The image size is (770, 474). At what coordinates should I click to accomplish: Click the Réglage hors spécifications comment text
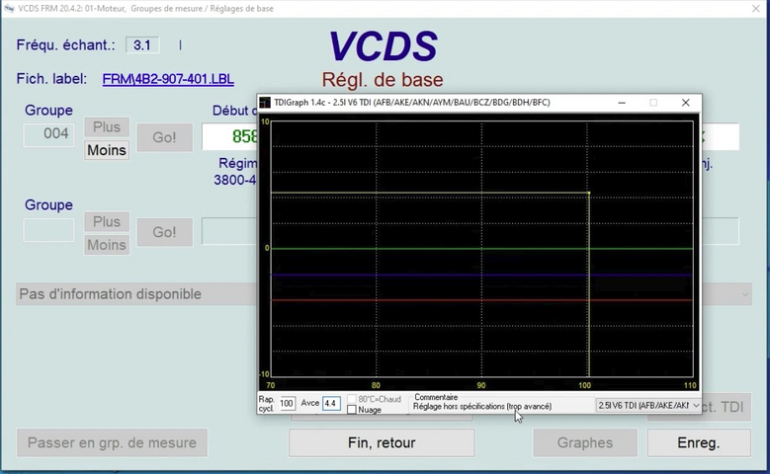pos(482,406)
